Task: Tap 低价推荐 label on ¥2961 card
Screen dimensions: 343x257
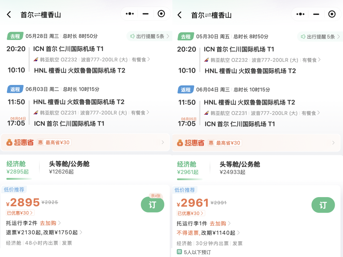Action: (x=185, y=190)
